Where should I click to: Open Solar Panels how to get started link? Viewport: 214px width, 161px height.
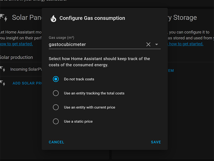(x=16, y=44)
